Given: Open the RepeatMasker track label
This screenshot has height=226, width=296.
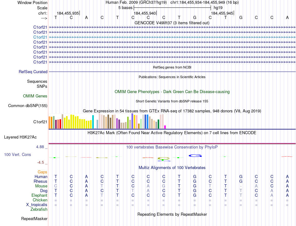Looking at the screenshot, I should (34, 219).
